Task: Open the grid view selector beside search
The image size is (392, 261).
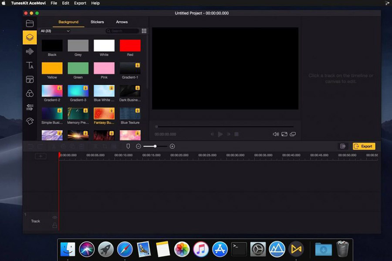Action: tap(144, 31)
